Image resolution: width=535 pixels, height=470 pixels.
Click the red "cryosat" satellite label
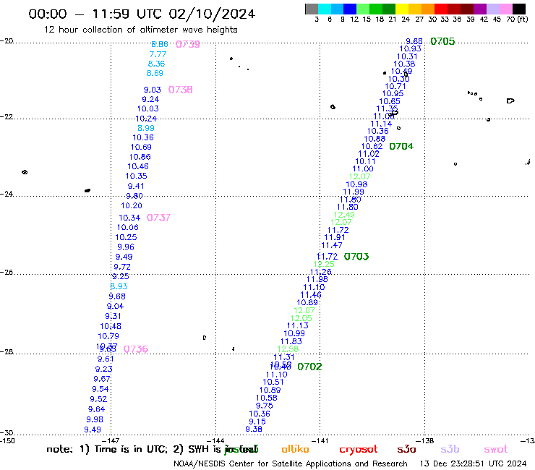click(359, 450)
